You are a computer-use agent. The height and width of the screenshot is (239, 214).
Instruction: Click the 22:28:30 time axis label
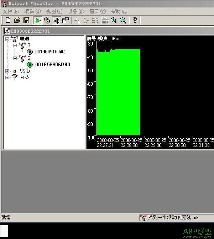[129, 145]
